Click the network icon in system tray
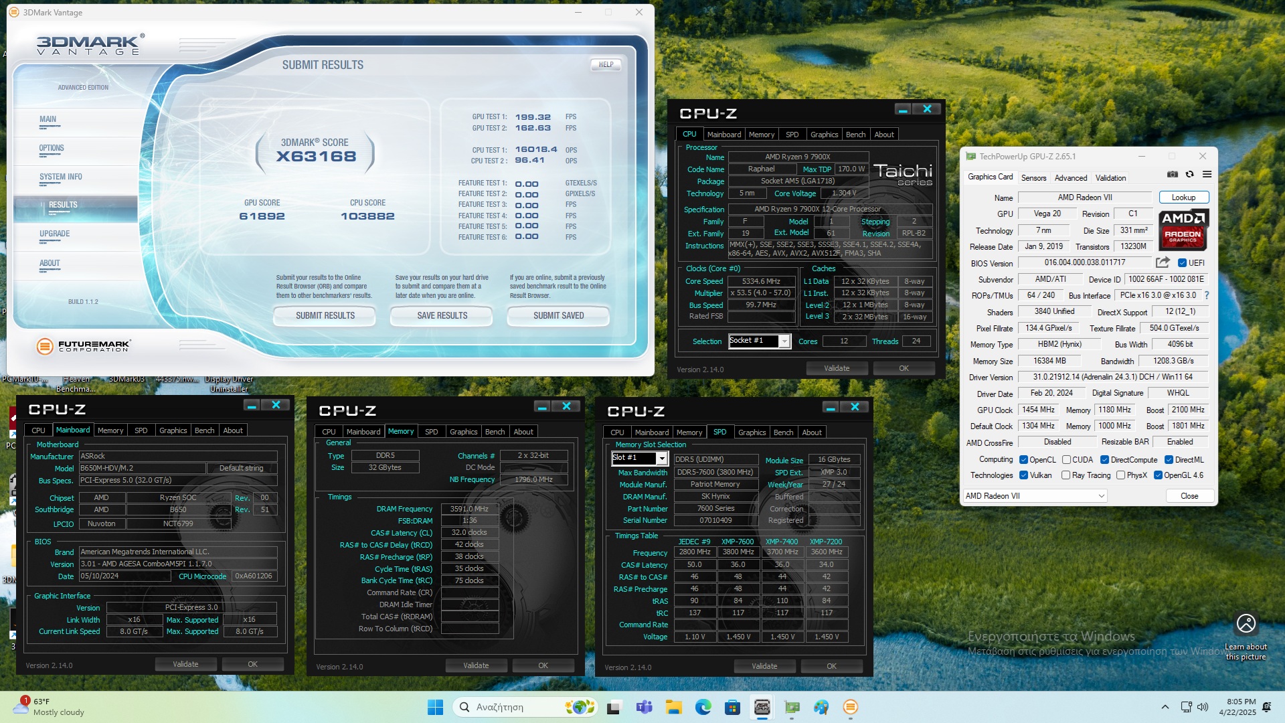 [1186, 707]
